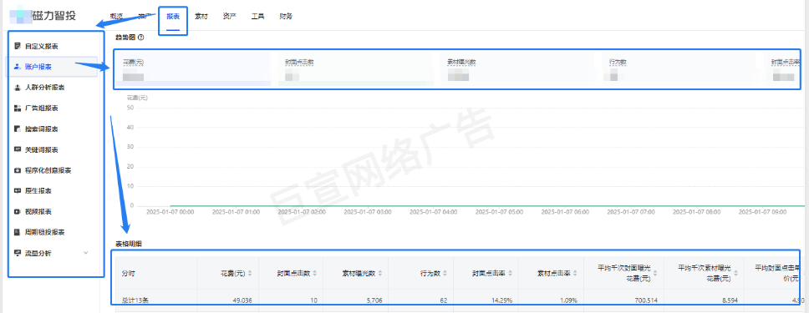
Task: Sort by 平均千次封面曝光花费(元) column
Action: click(655, 274)
